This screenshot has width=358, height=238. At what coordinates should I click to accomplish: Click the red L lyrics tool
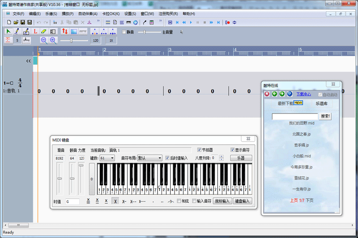(35, 32)
